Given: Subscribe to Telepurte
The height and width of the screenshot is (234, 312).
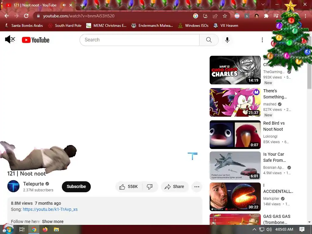Looking at the screenshot, I should 76,187.
